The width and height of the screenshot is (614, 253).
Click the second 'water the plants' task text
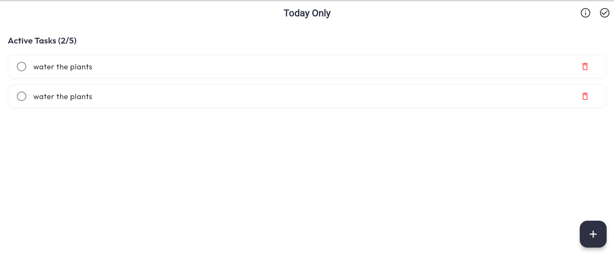coord(63,96)
